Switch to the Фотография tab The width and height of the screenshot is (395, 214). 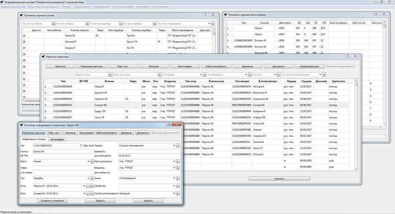point(57,139)
